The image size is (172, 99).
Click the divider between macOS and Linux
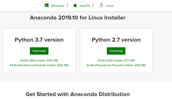coord(93,5)
